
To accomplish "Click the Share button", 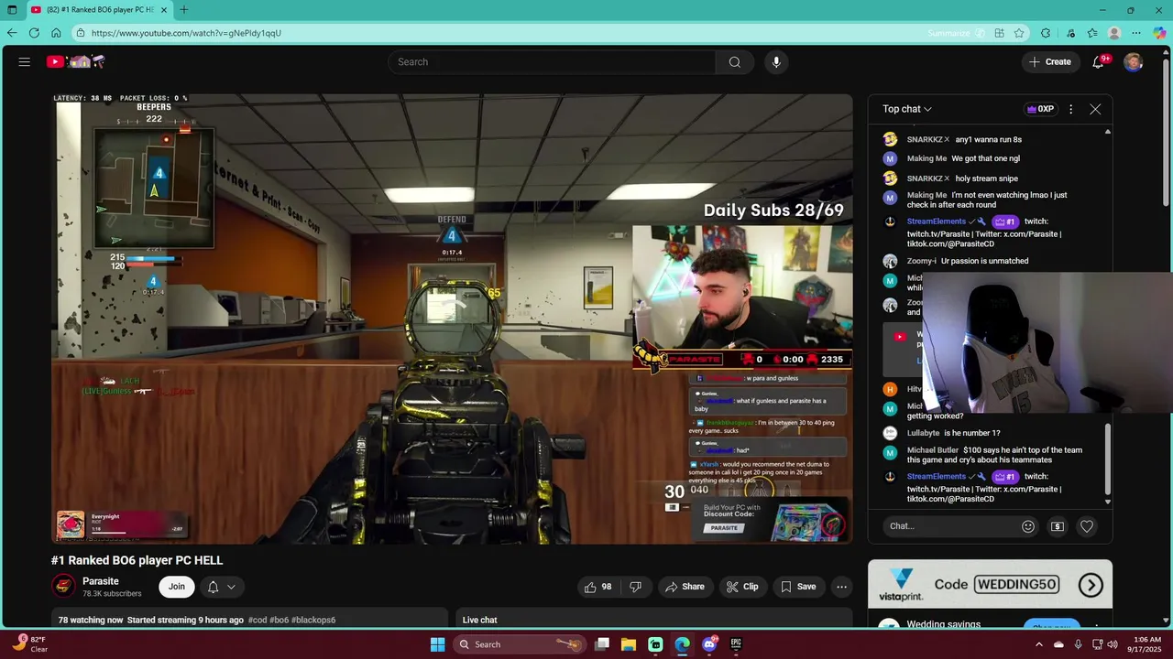I will [685, 587].
